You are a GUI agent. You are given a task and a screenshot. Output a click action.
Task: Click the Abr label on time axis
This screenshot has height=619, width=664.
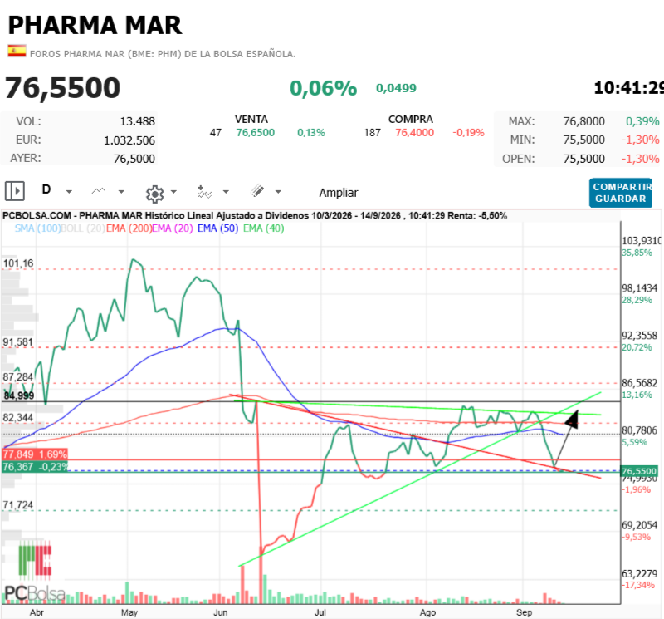[37, 612]
